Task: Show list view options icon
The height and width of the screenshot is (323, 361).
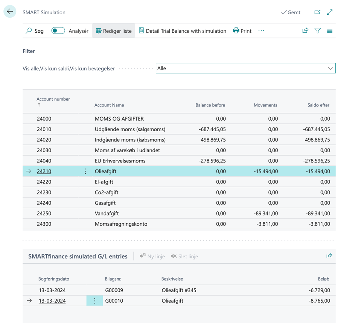Action: (330, 31)
